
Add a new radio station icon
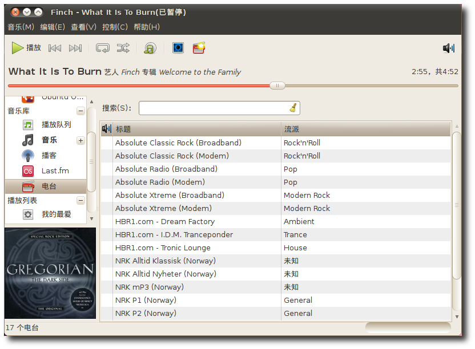[x=199, y=48]
